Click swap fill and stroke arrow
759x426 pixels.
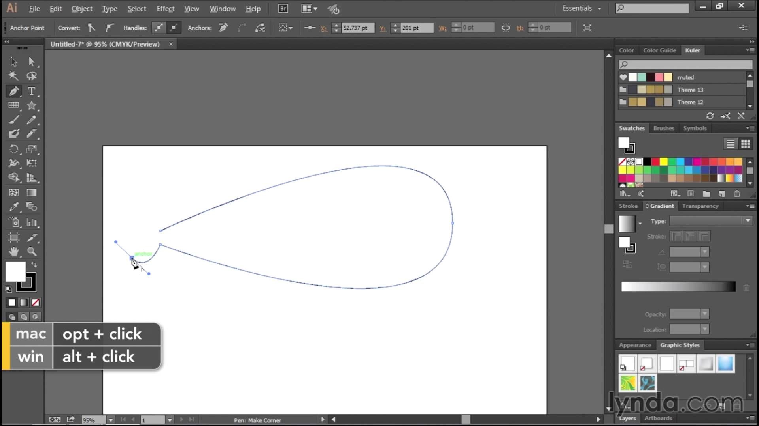click(x=34, y=265)
